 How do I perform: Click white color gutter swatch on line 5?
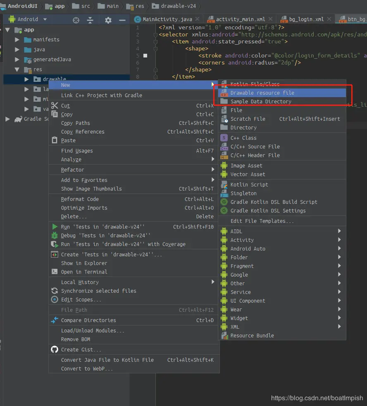click(145, 56)
